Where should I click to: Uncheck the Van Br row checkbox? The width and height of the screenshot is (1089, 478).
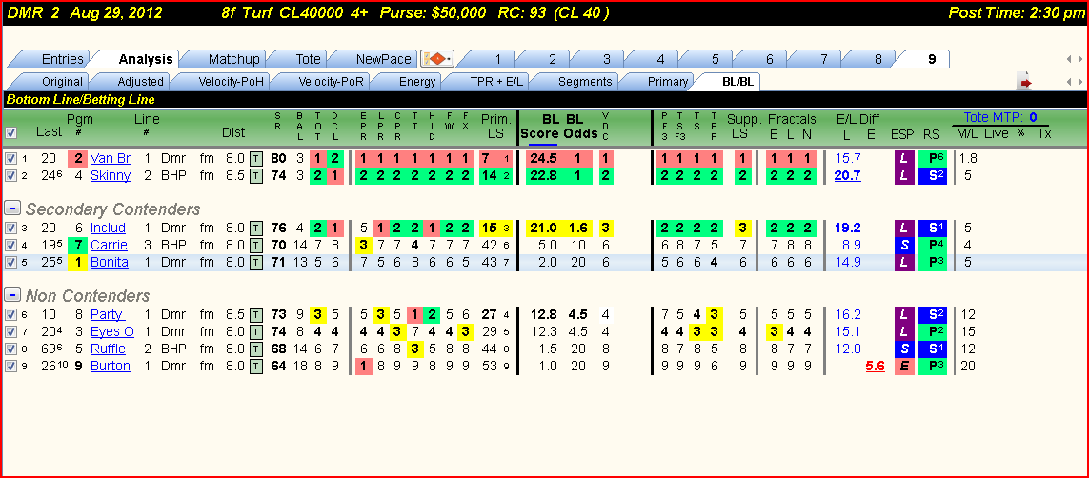pyautogui.click(x=10, y=158)
